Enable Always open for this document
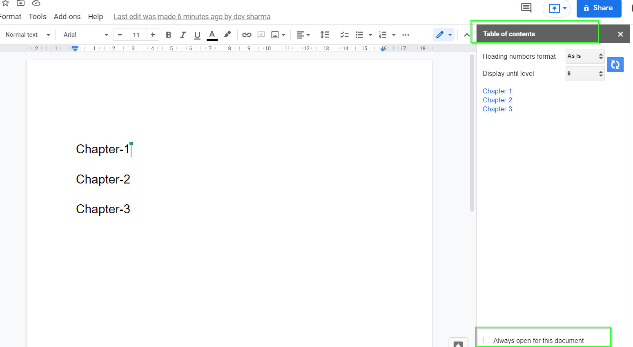Image resolution: width=633 pixels, height=347 pixels. coord(486,340)
